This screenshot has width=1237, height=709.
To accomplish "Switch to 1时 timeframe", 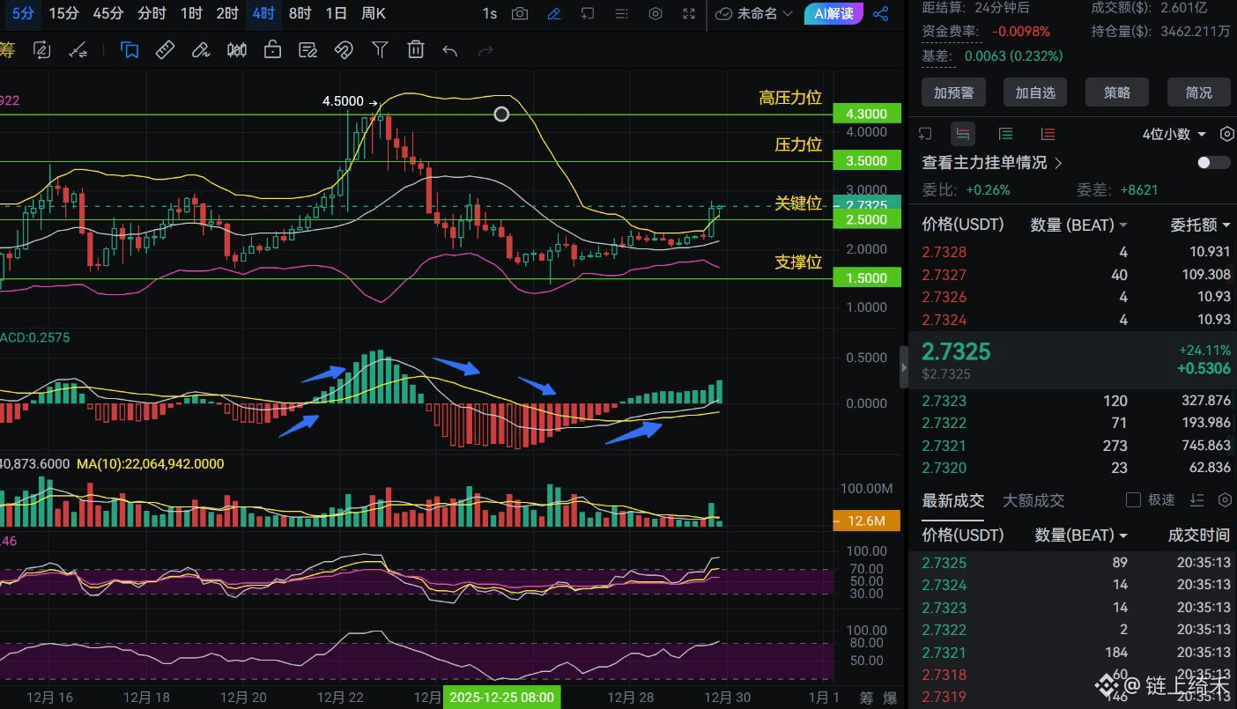I will click(x=191, y=13).
